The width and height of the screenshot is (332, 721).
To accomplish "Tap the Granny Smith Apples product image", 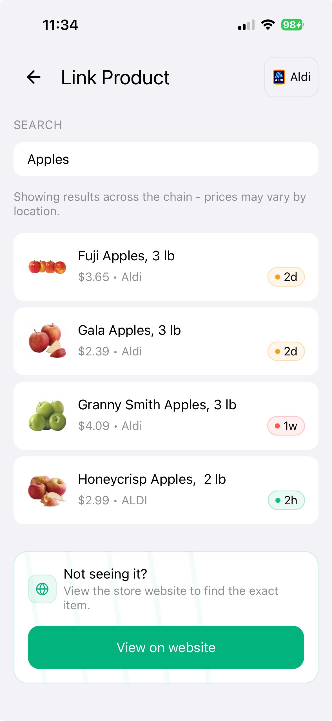I will coord(47,416).
